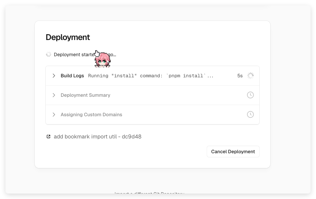Screen dimensions: 316x199
Task: Expand the Deployment Summary chevron
Action: (x=54, y=95)
